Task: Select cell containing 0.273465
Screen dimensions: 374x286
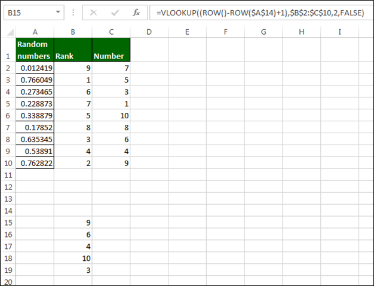Action: click(35, 92)
